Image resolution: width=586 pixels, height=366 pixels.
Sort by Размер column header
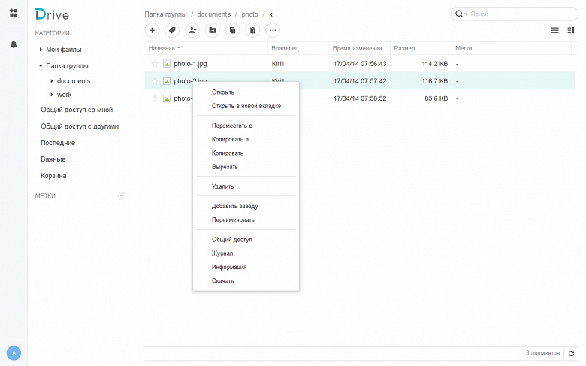(x=404, y=48)
